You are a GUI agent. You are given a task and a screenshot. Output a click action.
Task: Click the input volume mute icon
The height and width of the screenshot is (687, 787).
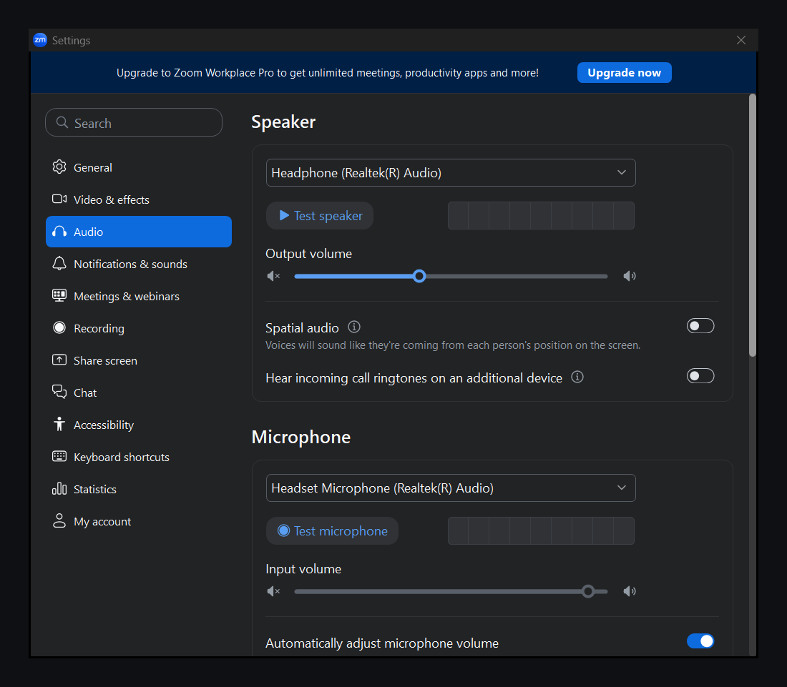click(273, 591)
